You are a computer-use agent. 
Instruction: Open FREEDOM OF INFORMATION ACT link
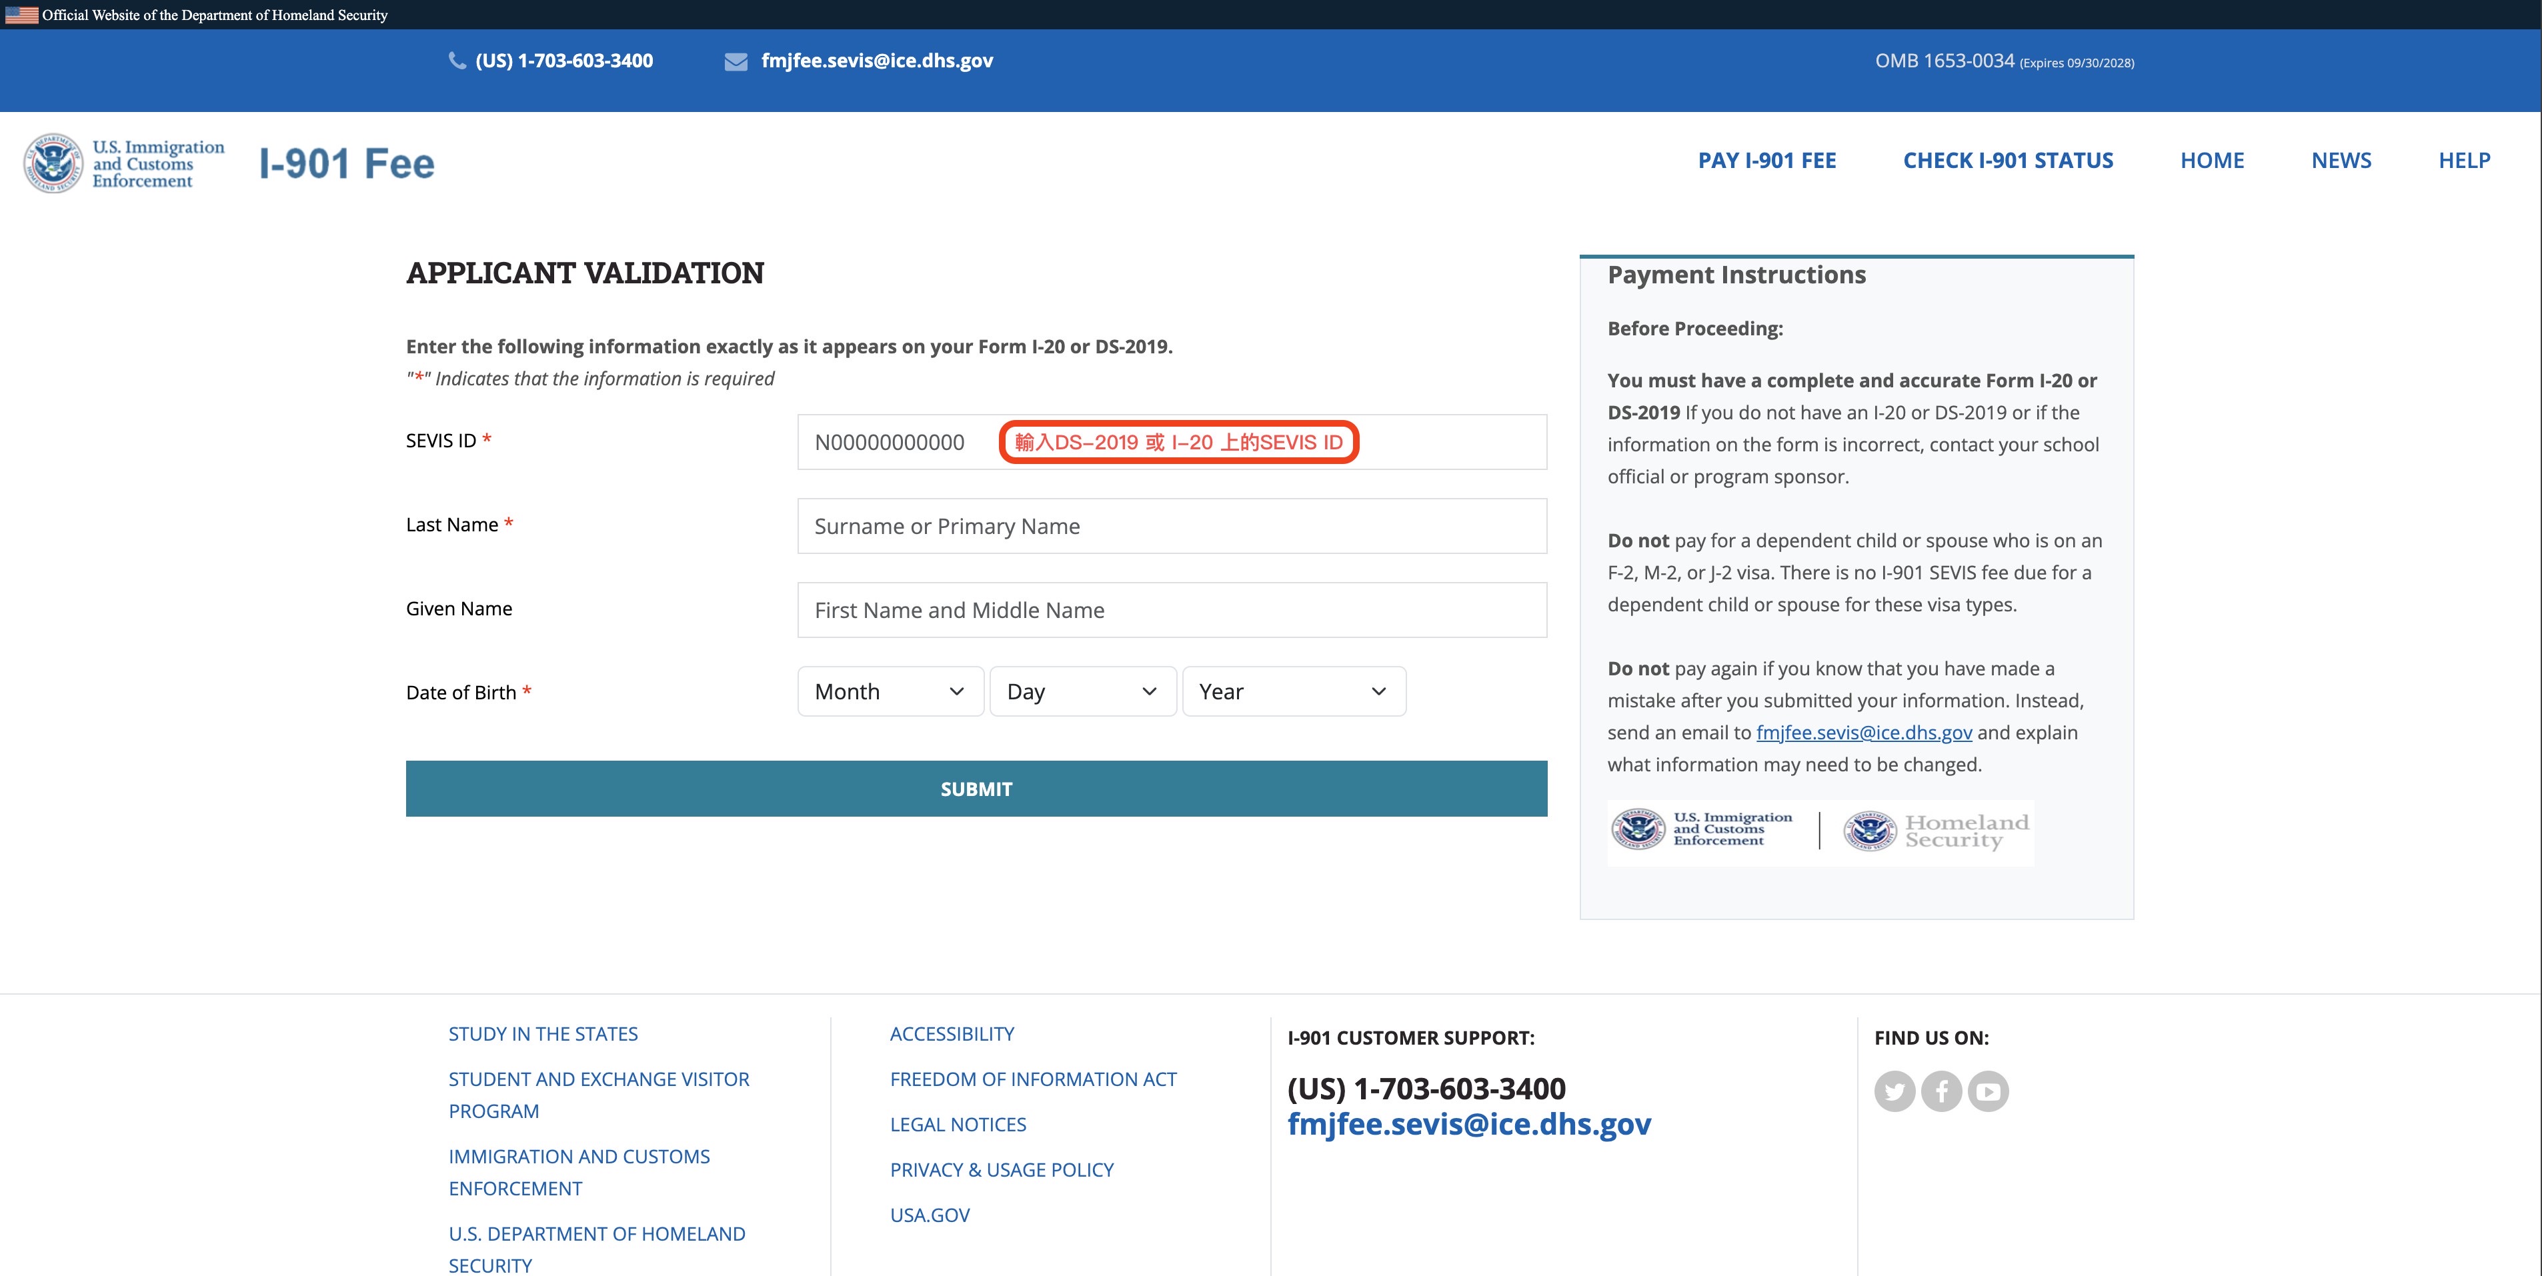(x=1033, y=1079)
